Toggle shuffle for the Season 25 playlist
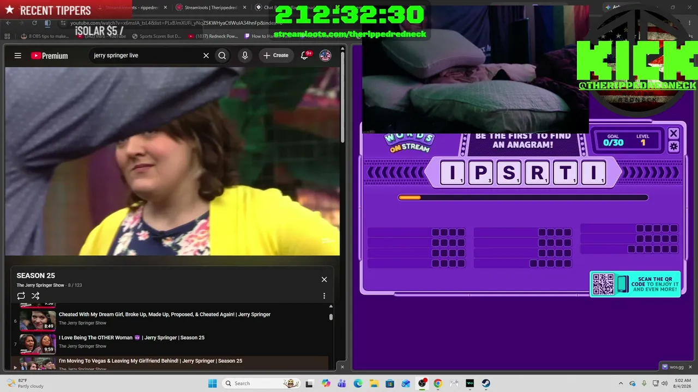This screenshot has height=392, width=698. pos(35,296)
